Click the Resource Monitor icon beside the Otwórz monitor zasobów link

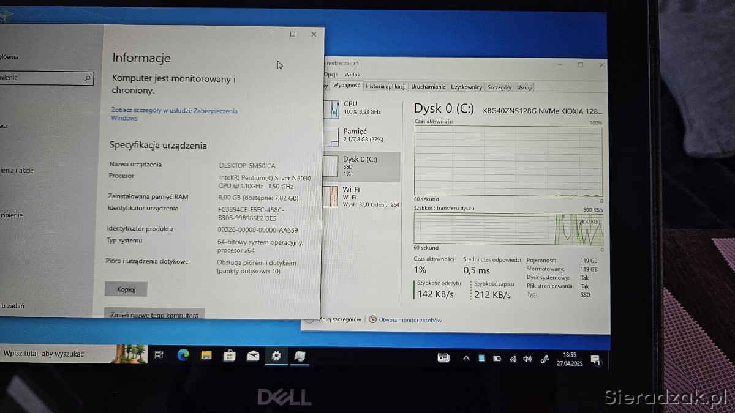373,319
